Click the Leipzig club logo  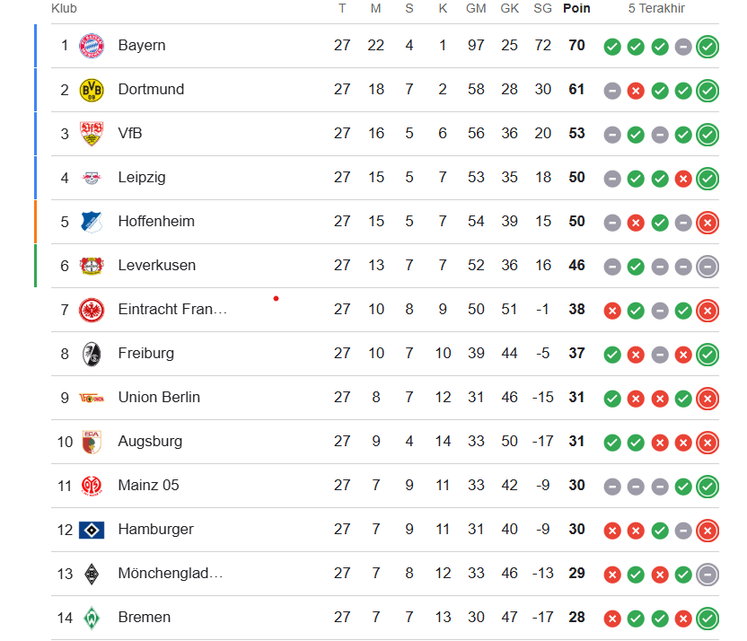[x=92, y=178]
